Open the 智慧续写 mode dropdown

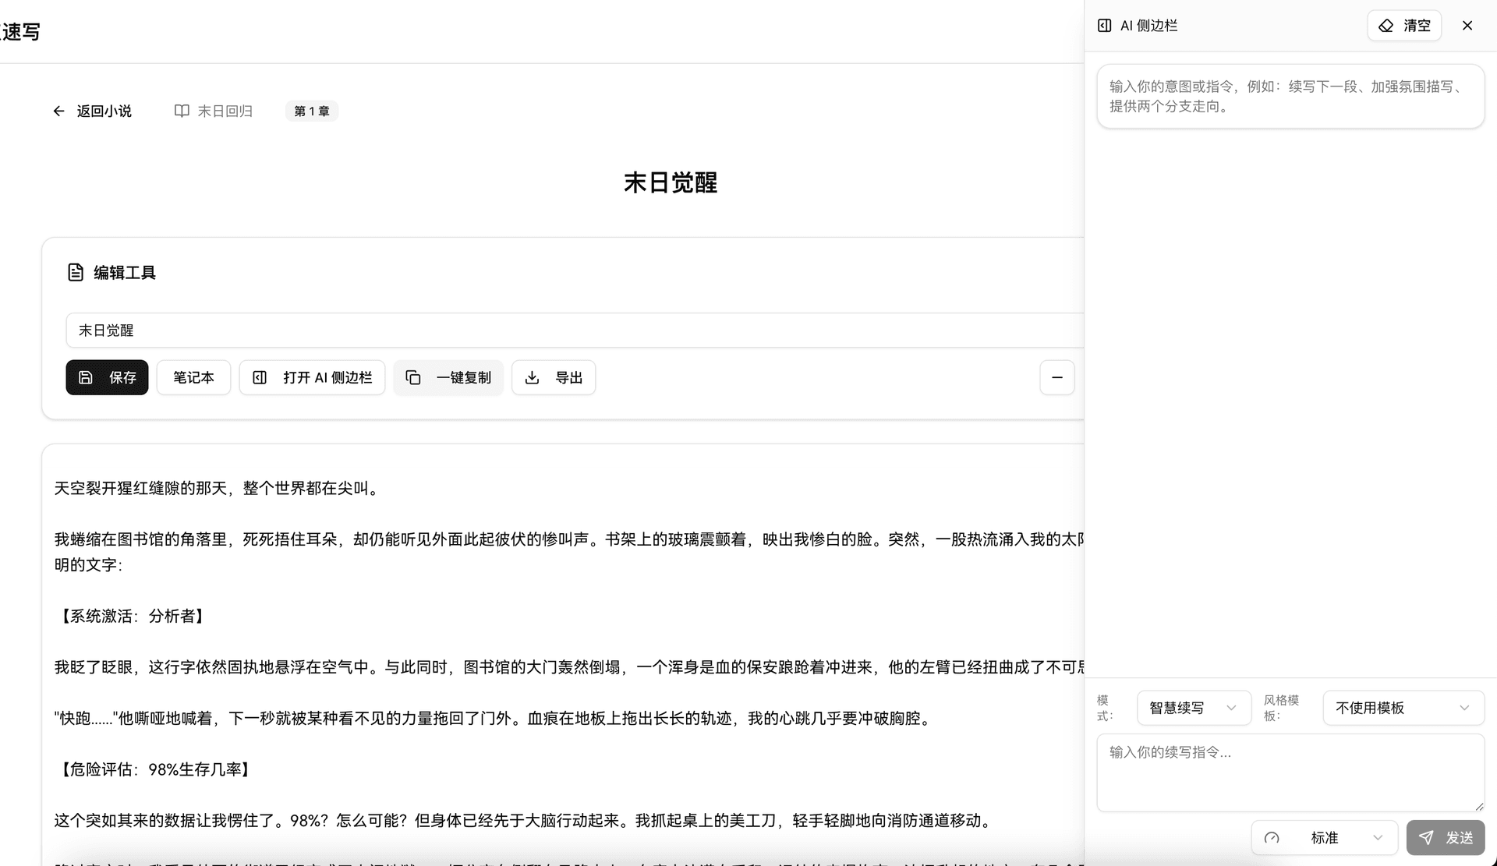(x=1194, y=708)
